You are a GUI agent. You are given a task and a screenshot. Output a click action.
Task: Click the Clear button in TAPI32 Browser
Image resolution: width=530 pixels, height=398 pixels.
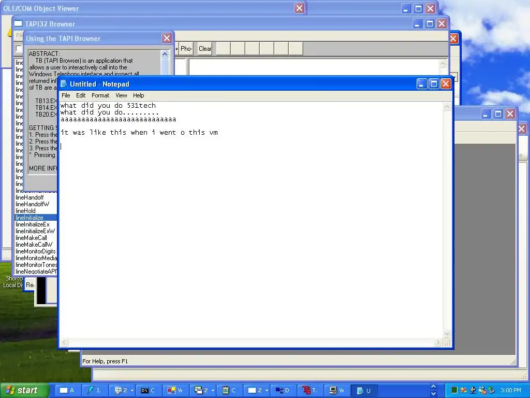pyautogui.click(x=205, y=48)
